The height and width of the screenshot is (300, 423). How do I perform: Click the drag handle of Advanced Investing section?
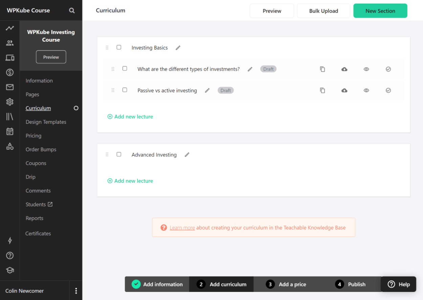tap(107, 155)
